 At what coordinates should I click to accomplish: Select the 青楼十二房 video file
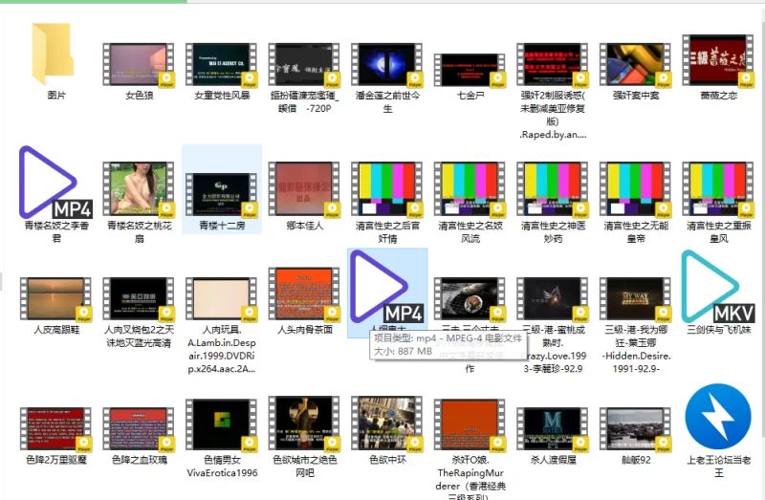point(222,195)
